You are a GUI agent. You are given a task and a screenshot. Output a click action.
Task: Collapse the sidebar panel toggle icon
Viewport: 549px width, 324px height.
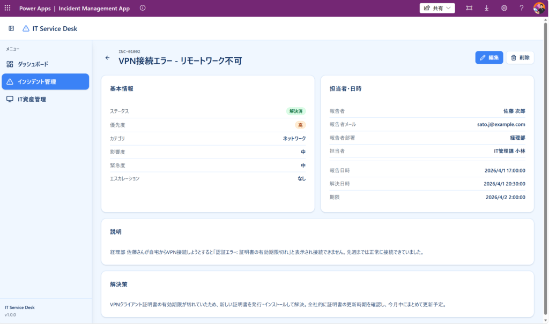click(11, 28)
